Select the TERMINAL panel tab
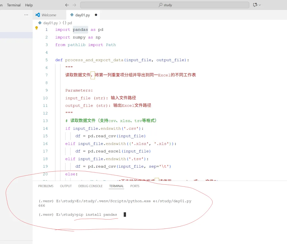 click(116, 186)
